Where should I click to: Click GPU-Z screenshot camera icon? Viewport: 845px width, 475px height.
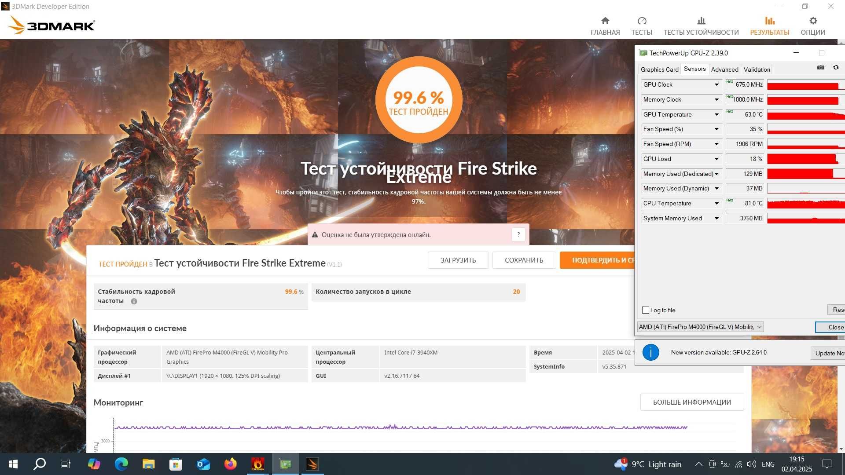coord(821,67)
